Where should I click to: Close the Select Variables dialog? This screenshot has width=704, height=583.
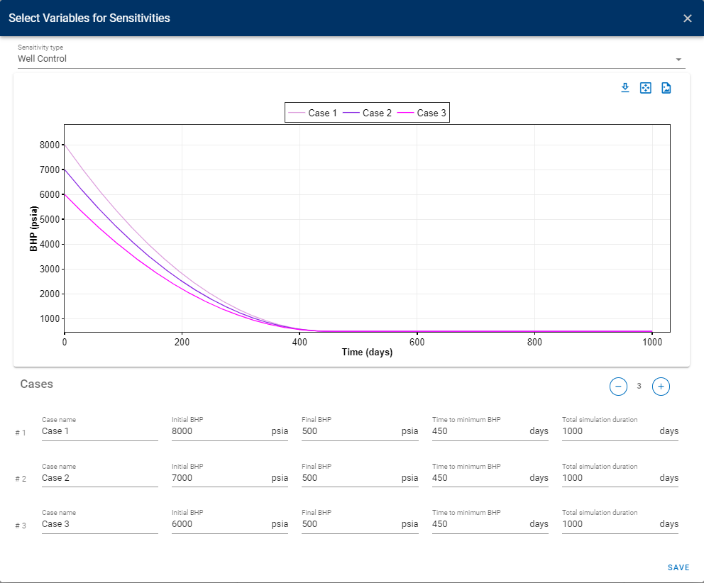click(688, 18)
